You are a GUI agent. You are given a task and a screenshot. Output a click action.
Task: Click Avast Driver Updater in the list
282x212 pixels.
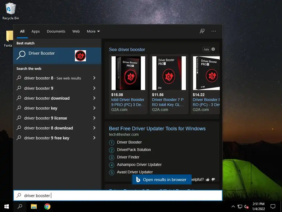pos(135,172)
